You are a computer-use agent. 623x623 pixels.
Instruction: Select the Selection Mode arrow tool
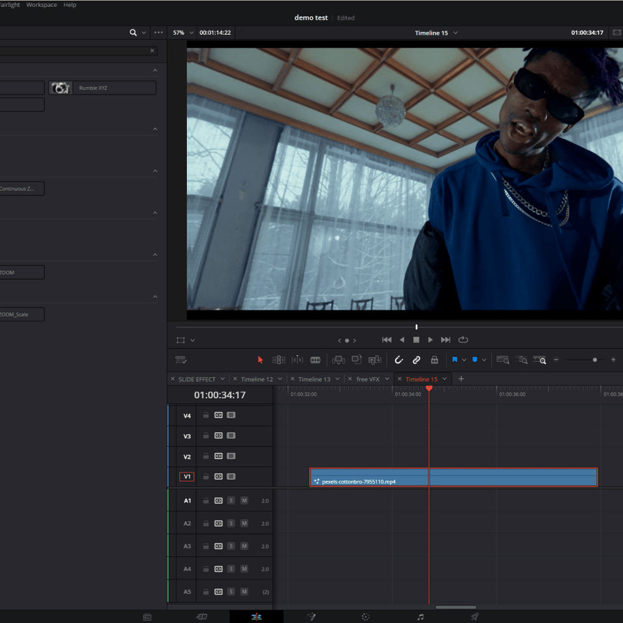260,360
